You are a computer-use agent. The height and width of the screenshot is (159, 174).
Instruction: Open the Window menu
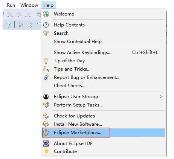click(x=29, y=5)
